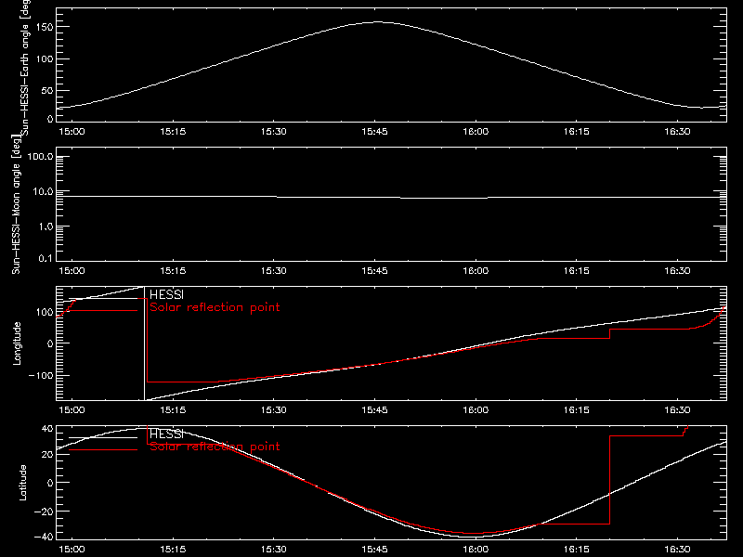Click the peak of the Earth angle curve

click(377, 21)
